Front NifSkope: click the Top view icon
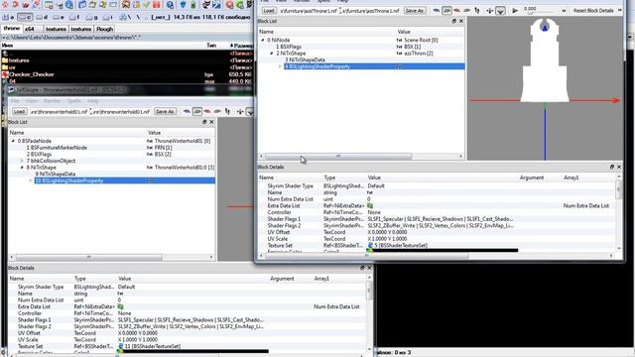Screen dimensions: 635x357 [x=437, y=10]
